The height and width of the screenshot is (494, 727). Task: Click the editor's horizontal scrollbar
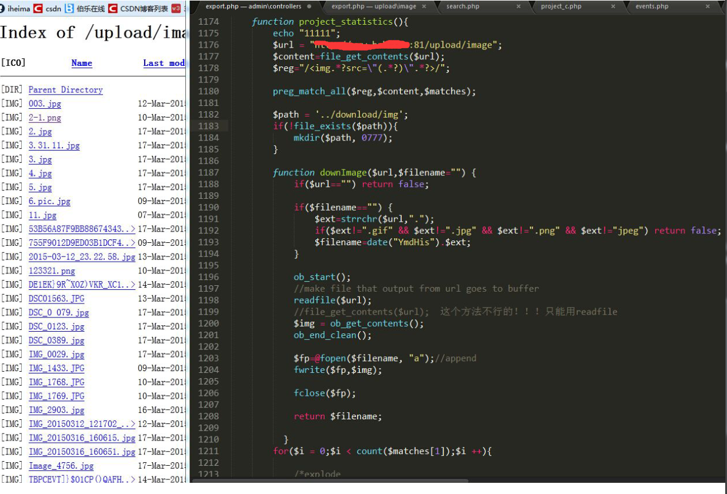coord(331,481)
